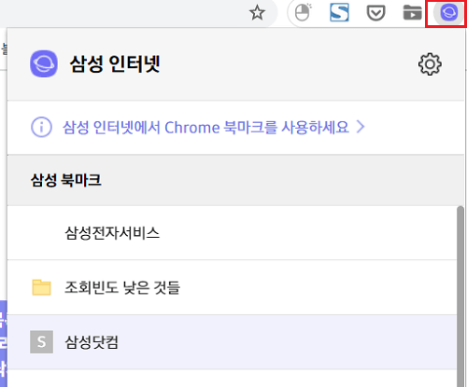Click the Samsung Internet logo in popup header

click(44, 63)
